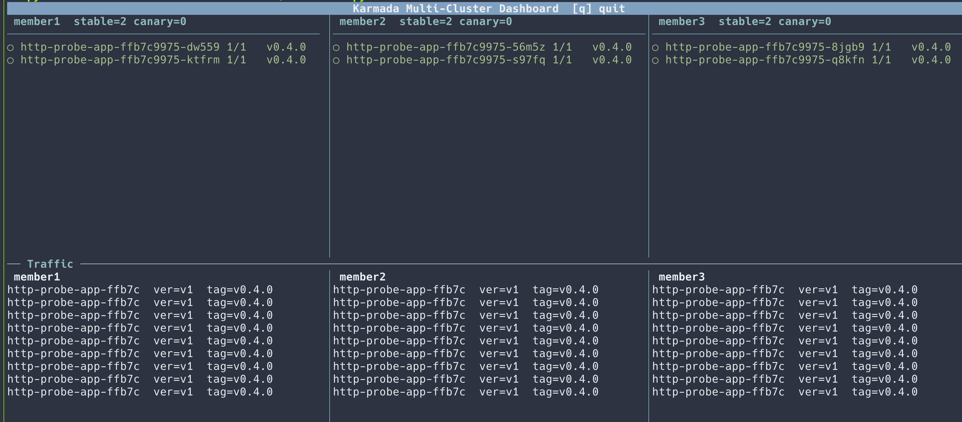The height and width of the screenshot is (422, 962).
Task: Select pod http-probe-app-ffb7c9975-8jgb9
Action: [x=765, y=47]
